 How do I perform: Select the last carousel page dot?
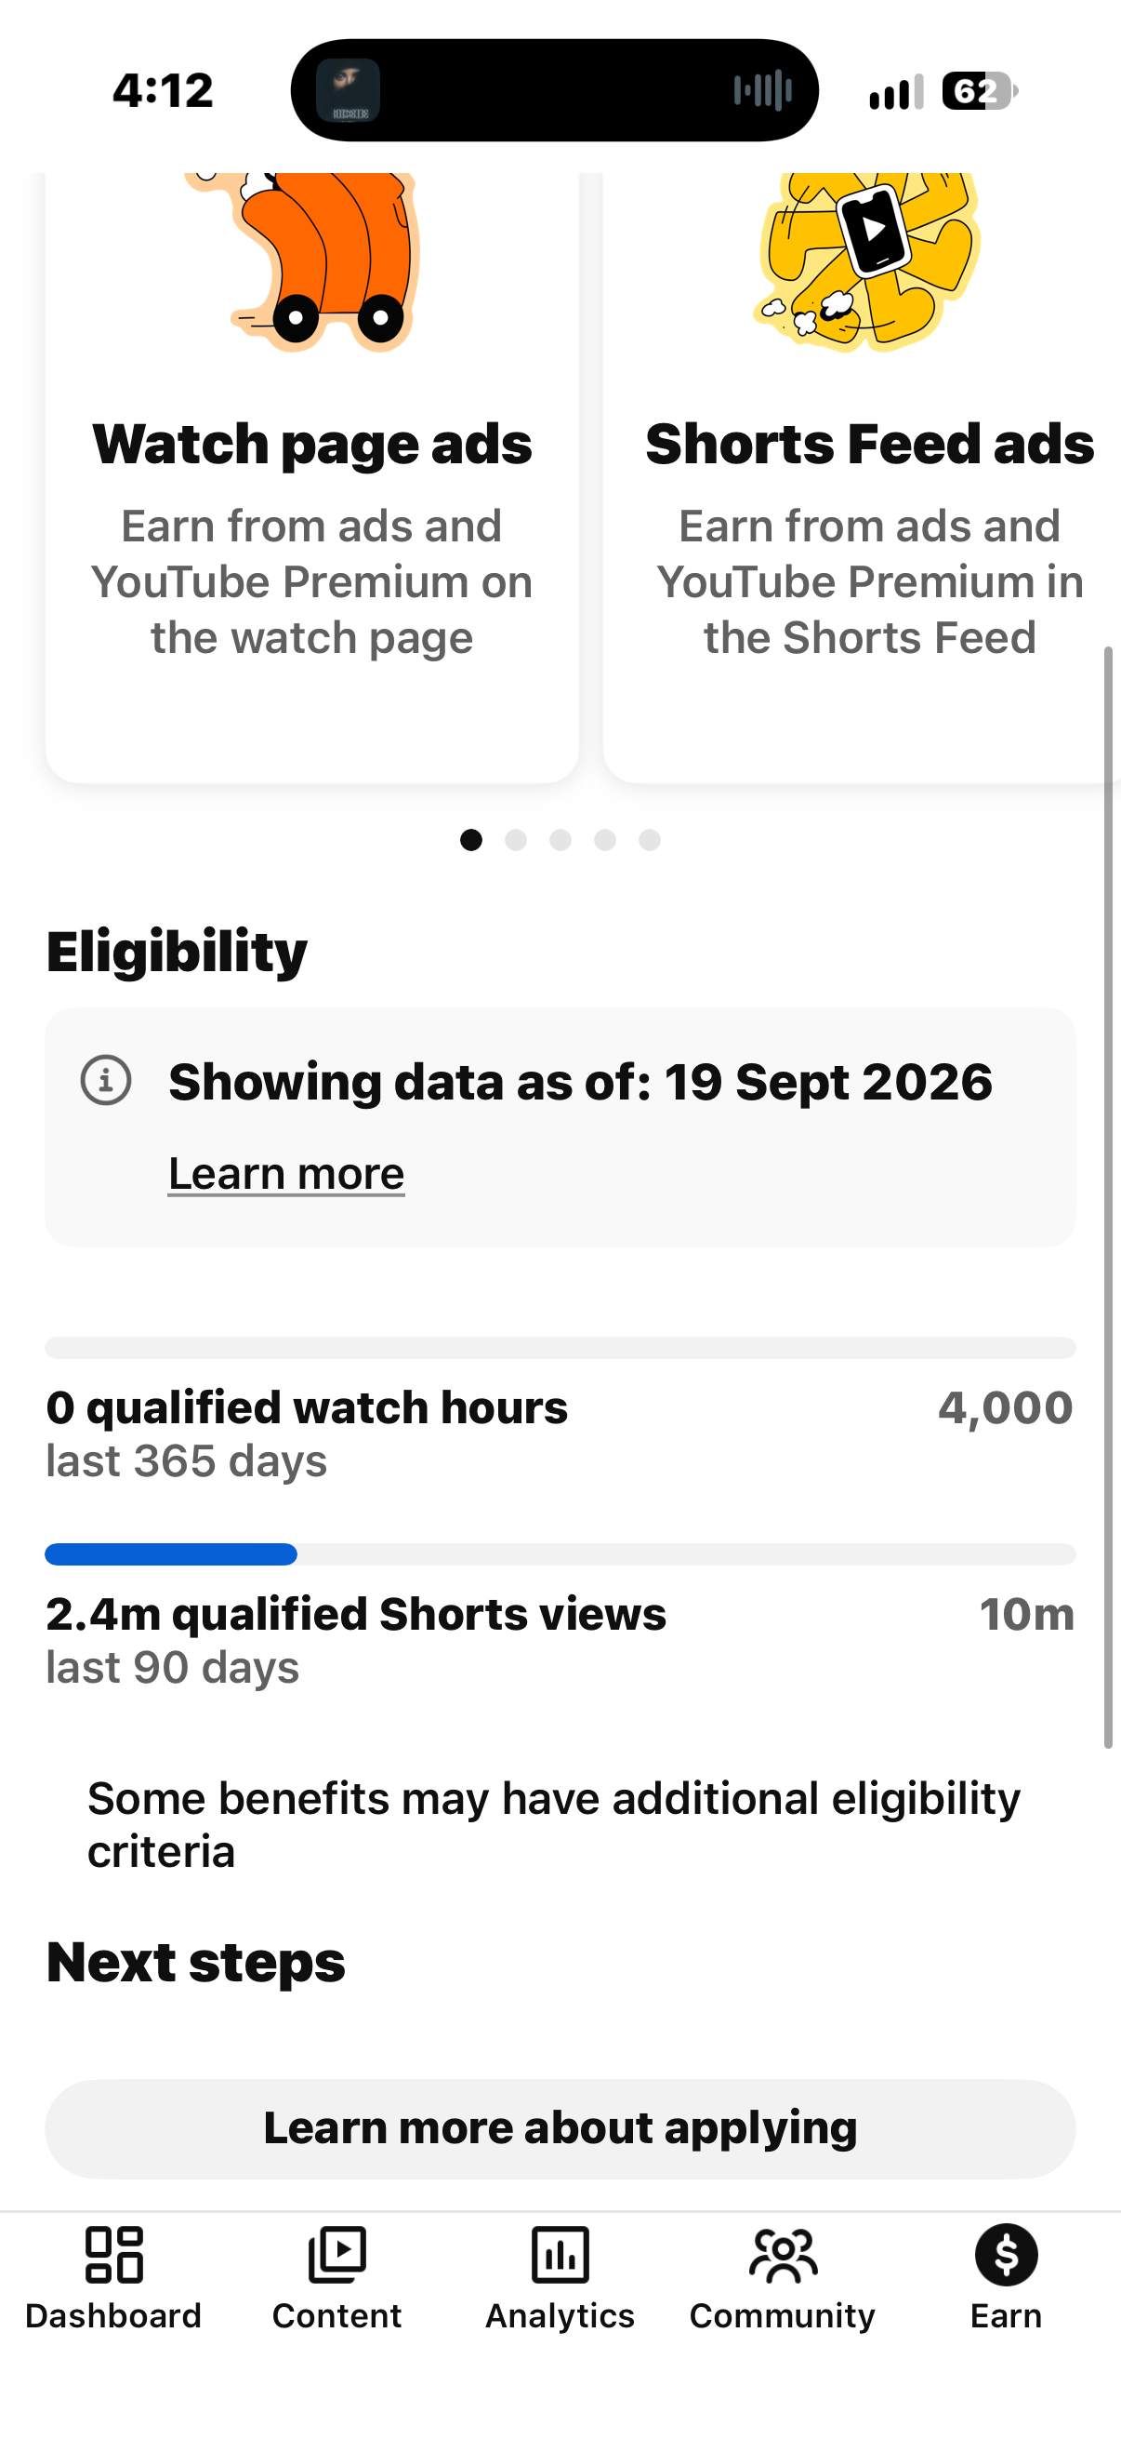[650, 840]
